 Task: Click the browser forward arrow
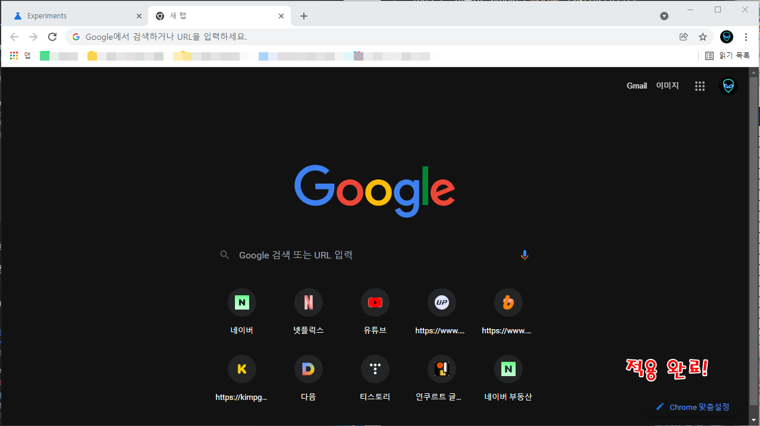[x=33, y=37]
